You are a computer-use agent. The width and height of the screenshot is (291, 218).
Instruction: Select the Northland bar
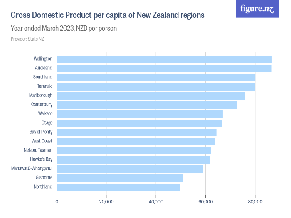click(118, 187)
